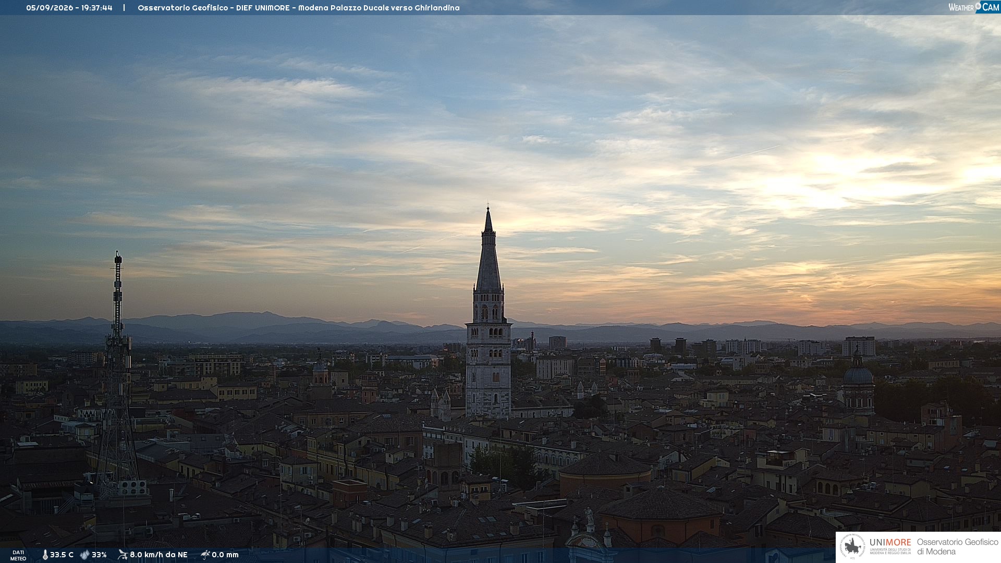Open the Osservatorio Geofisico di Modena label

(x=957, y=547)
